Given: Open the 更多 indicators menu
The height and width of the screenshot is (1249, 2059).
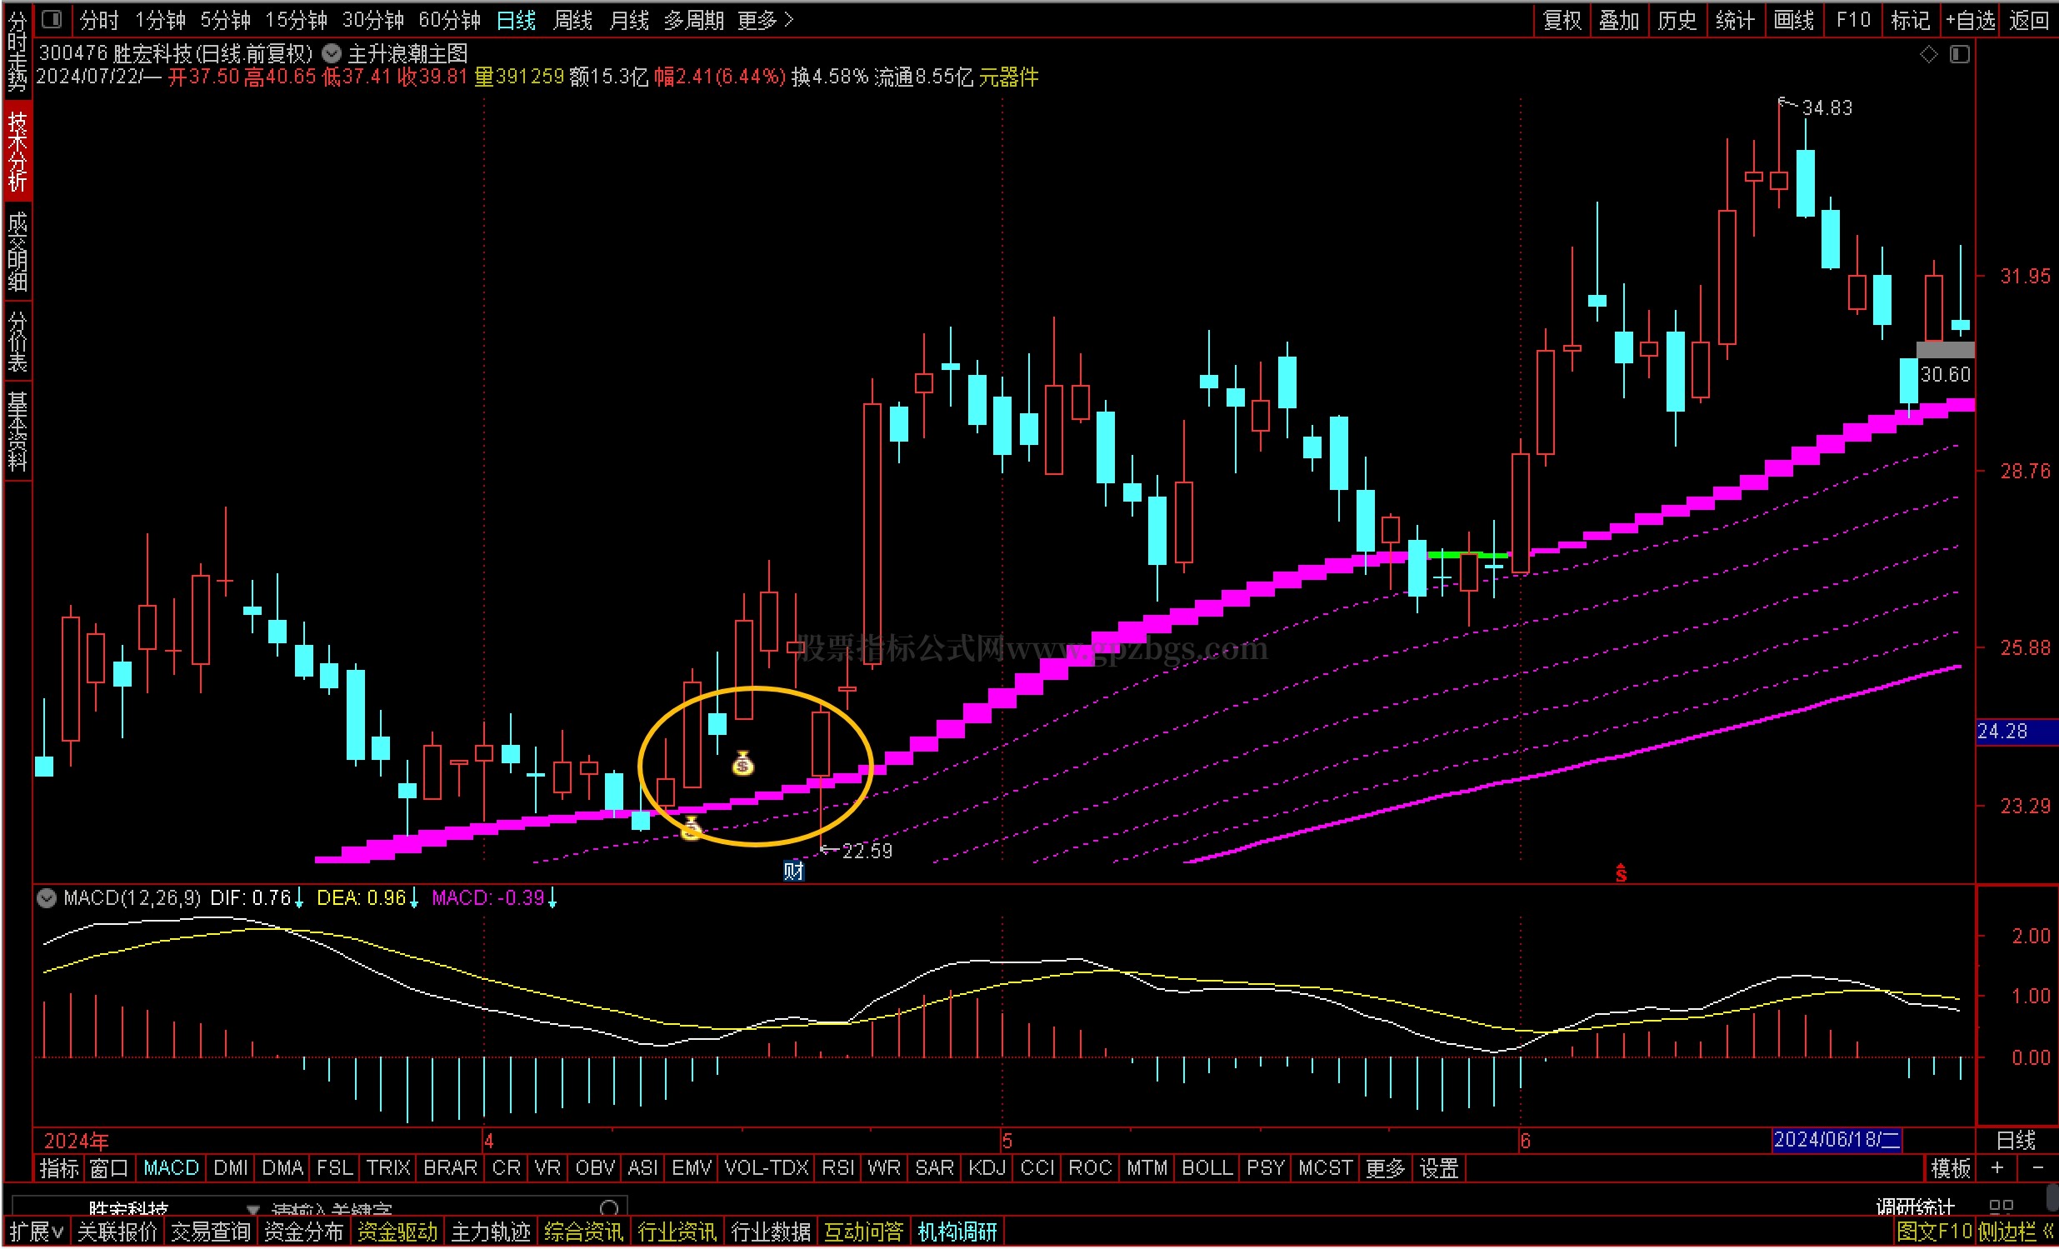Looking at the screenshot, I should click(x=1386, y=1168).
